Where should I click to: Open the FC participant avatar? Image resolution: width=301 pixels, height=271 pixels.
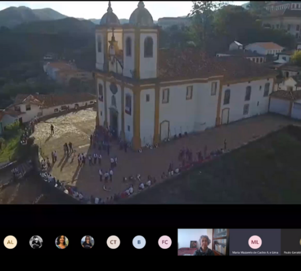pos(165,242)
